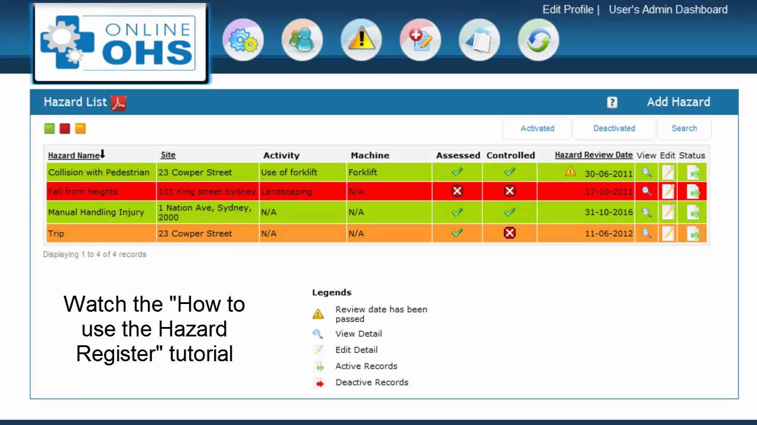Image resolution: width=757 pixels, height=425 pixels.
Task: Click the View Detail legend icon
Action: pos(318,334)
